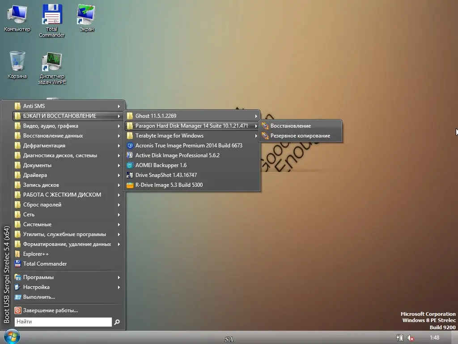458x344 pixels.
Task: Open the Компьютер desktop icon
Action: pos(17,18)
